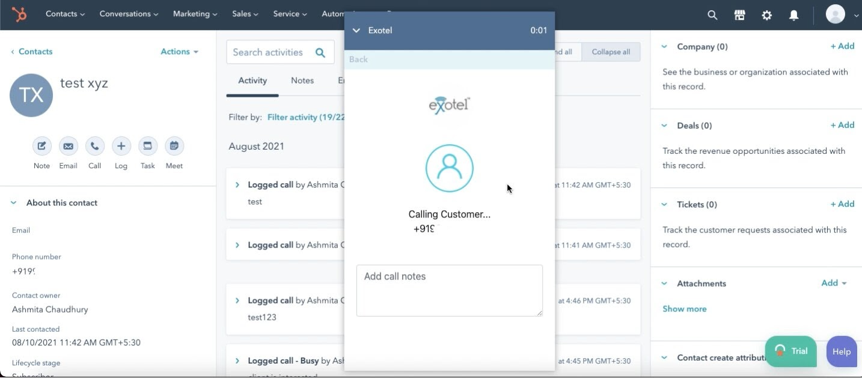This screenshot has height=378, width=862.
Task: Open the account menu arrow beside avatar
Action: pyautogui.click(x=855, y=16)
